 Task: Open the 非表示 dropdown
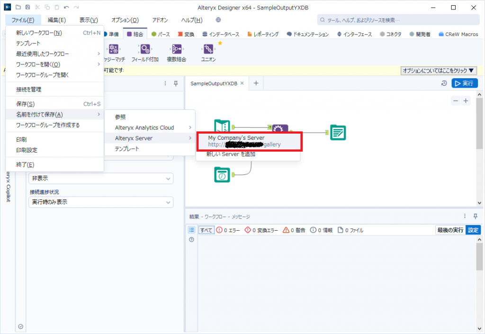point(101,179)
